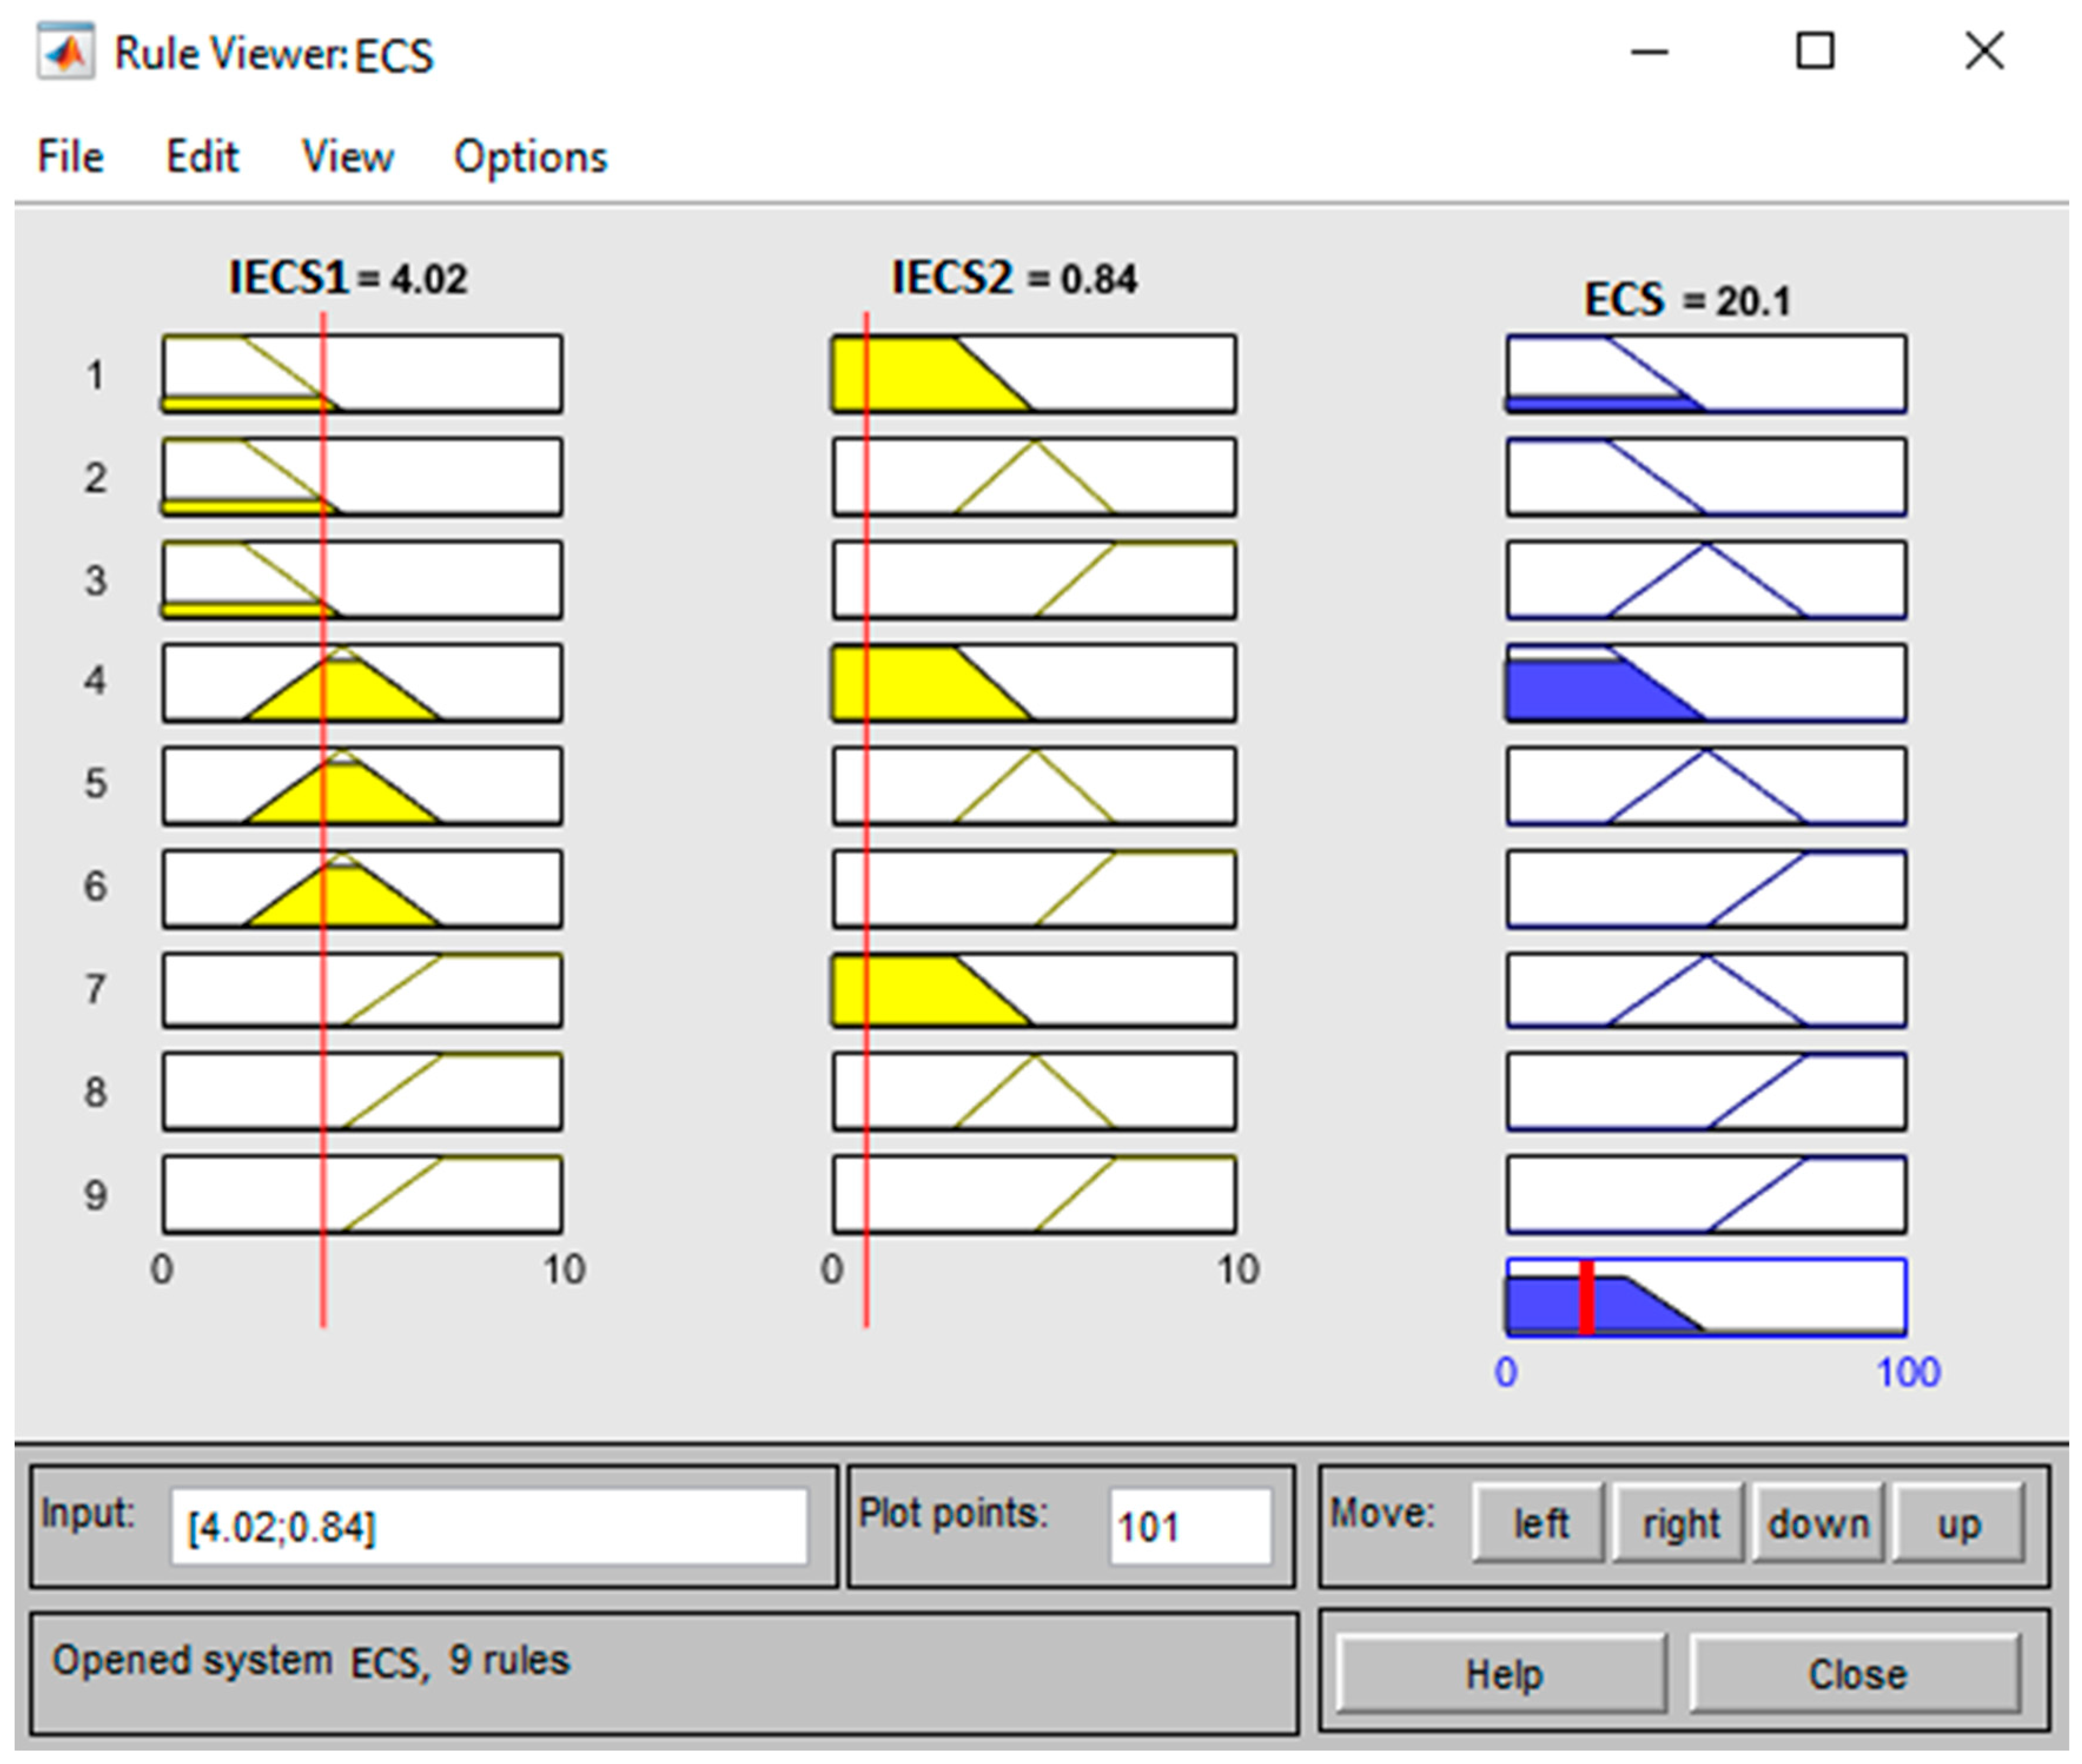Screen dimensions: 2082x1764
Task: Click rule 1 ECS output plot
Action: click(x=1706, y=374)
